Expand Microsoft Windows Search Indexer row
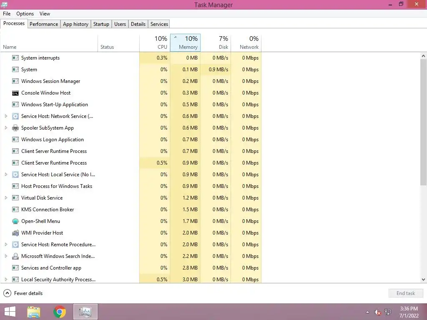The width and height of the screenshot is (427, 320). click(6, 256)
